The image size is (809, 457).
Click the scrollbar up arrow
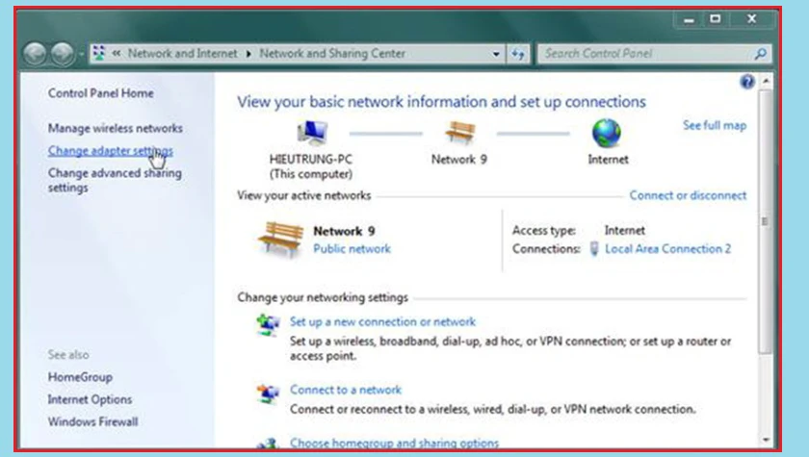click(x=766, y=81)
